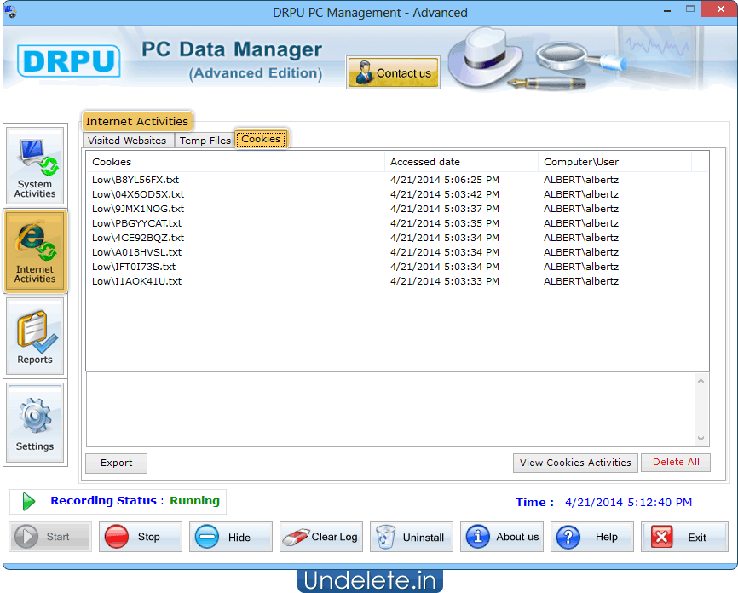Click the Clear Log button label
This screenshot has width=738, height=593.
click(335, 537)
